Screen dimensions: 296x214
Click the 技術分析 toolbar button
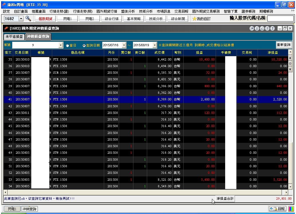[156, 19]
